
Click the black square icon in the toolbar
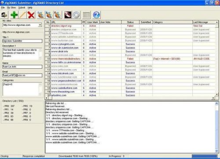pyautogui.click(x=68, y=15)
